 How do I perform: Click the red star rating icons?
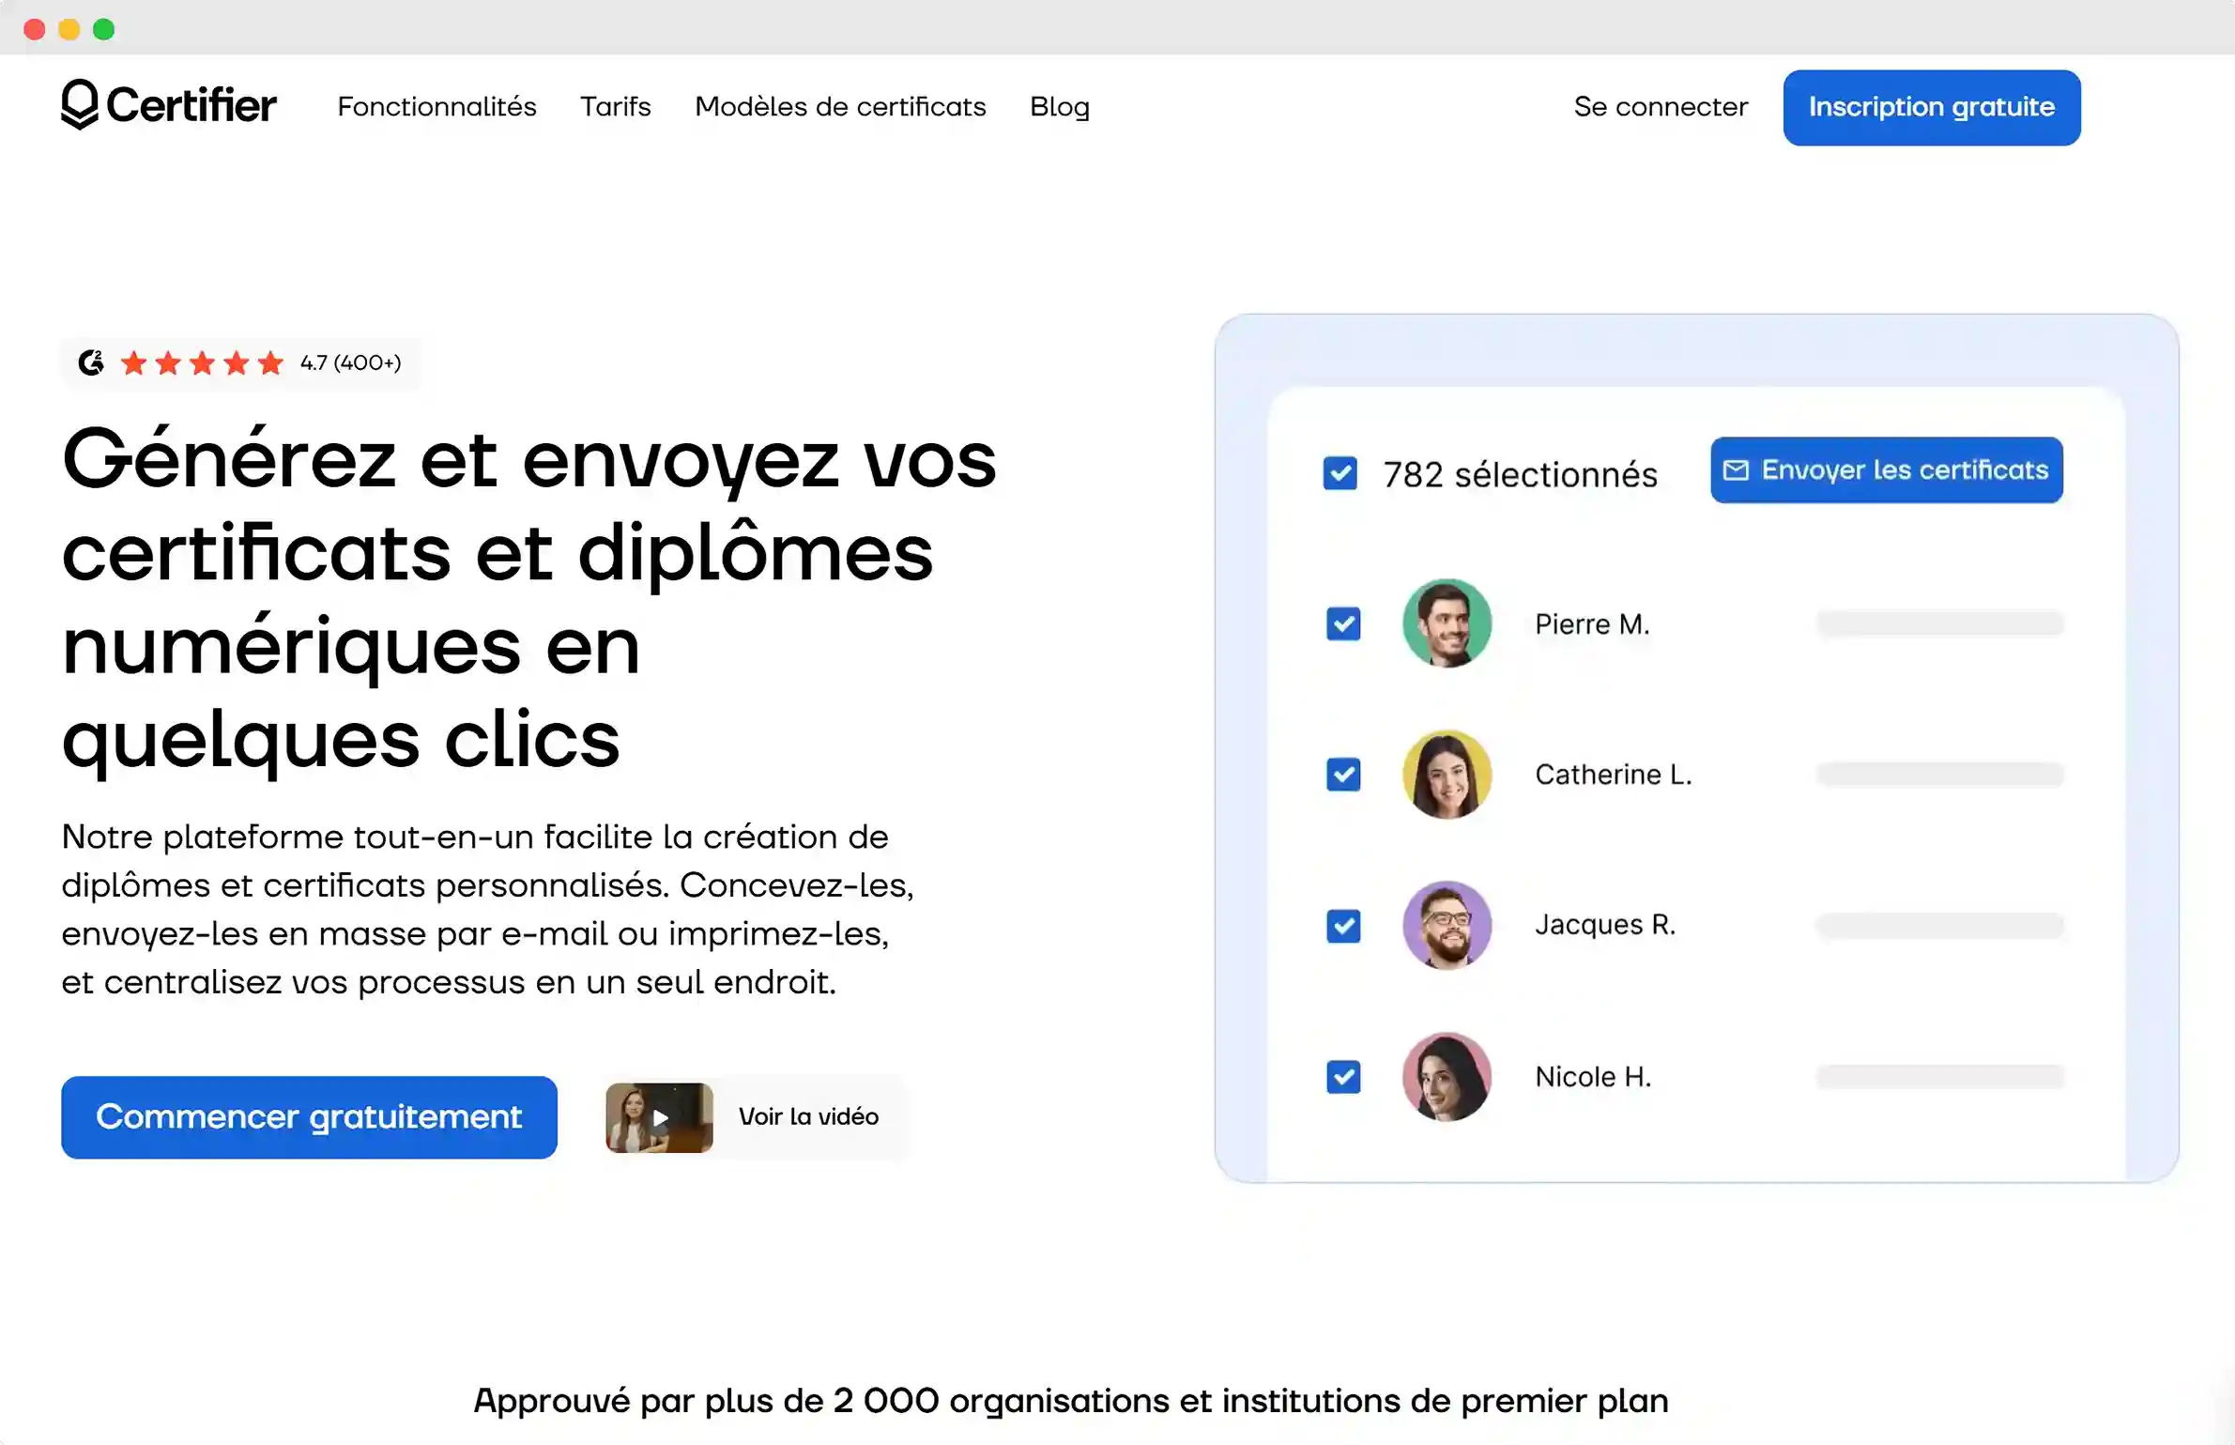click(x=200, y=362)
